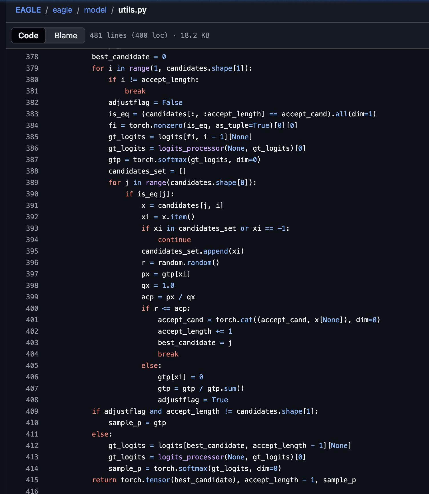The width and height of the screenshot is (429, 494).
Task: Click the 'else:' on line 405
Action: 151,366
